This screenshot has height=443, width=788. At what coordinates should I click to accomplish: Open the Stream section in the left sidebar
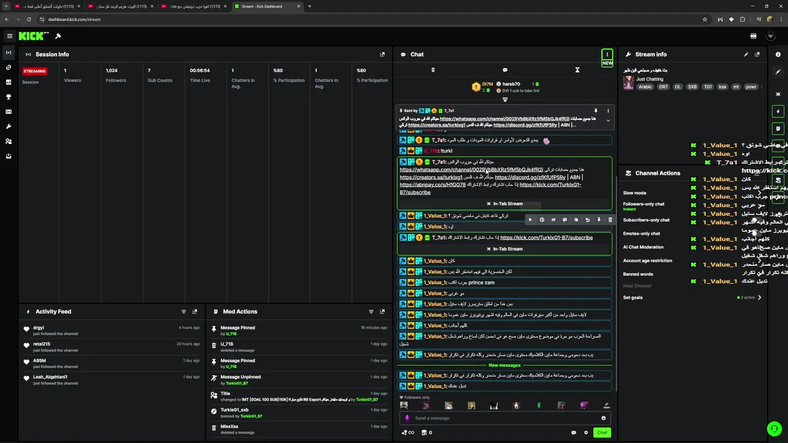(9, 53)
